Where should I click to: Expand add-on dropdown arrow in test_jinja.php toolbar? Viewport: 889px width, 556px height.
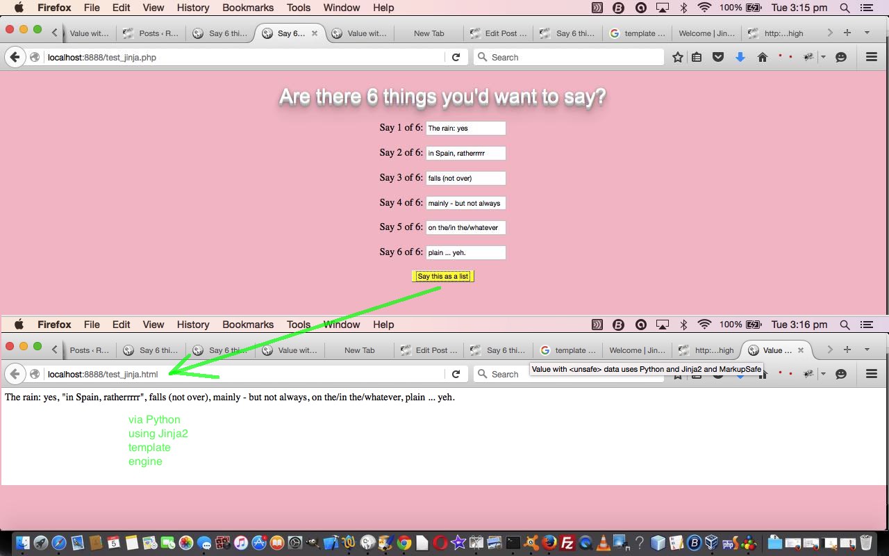[823, 58]
